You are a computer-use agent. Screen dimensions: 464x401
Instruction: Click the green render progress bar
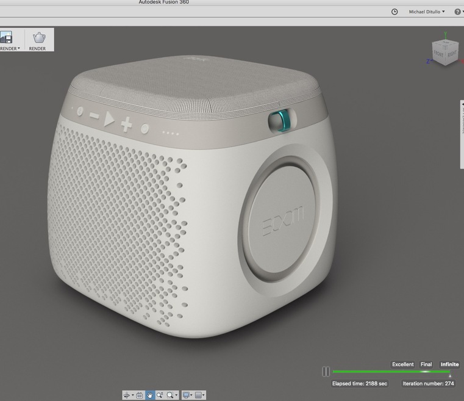click(391, 371)
